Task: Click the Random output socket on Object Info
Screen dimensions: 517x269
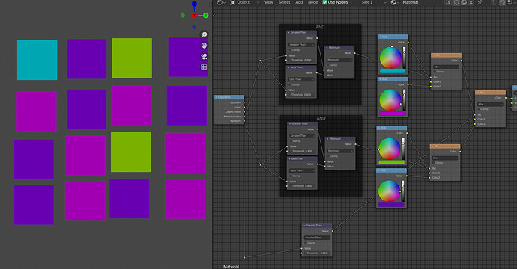Action: coord(244,121)
